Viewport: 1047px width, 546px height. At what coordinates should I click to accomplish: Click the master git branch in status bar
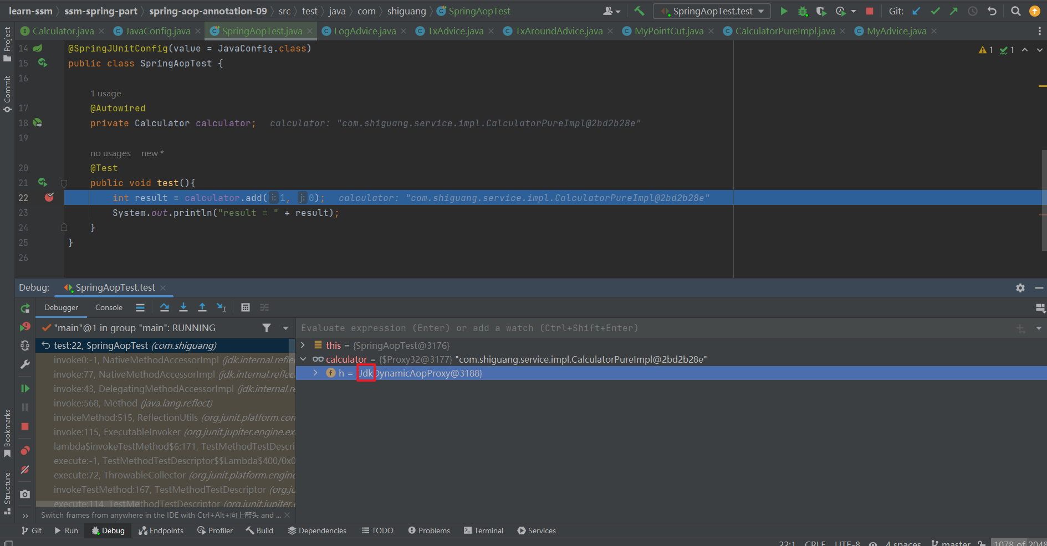(x=950, y=543)
